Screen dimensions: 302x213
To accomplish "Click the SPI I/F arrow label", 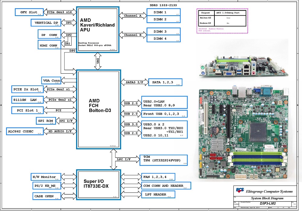I will (x=66, y=121).
